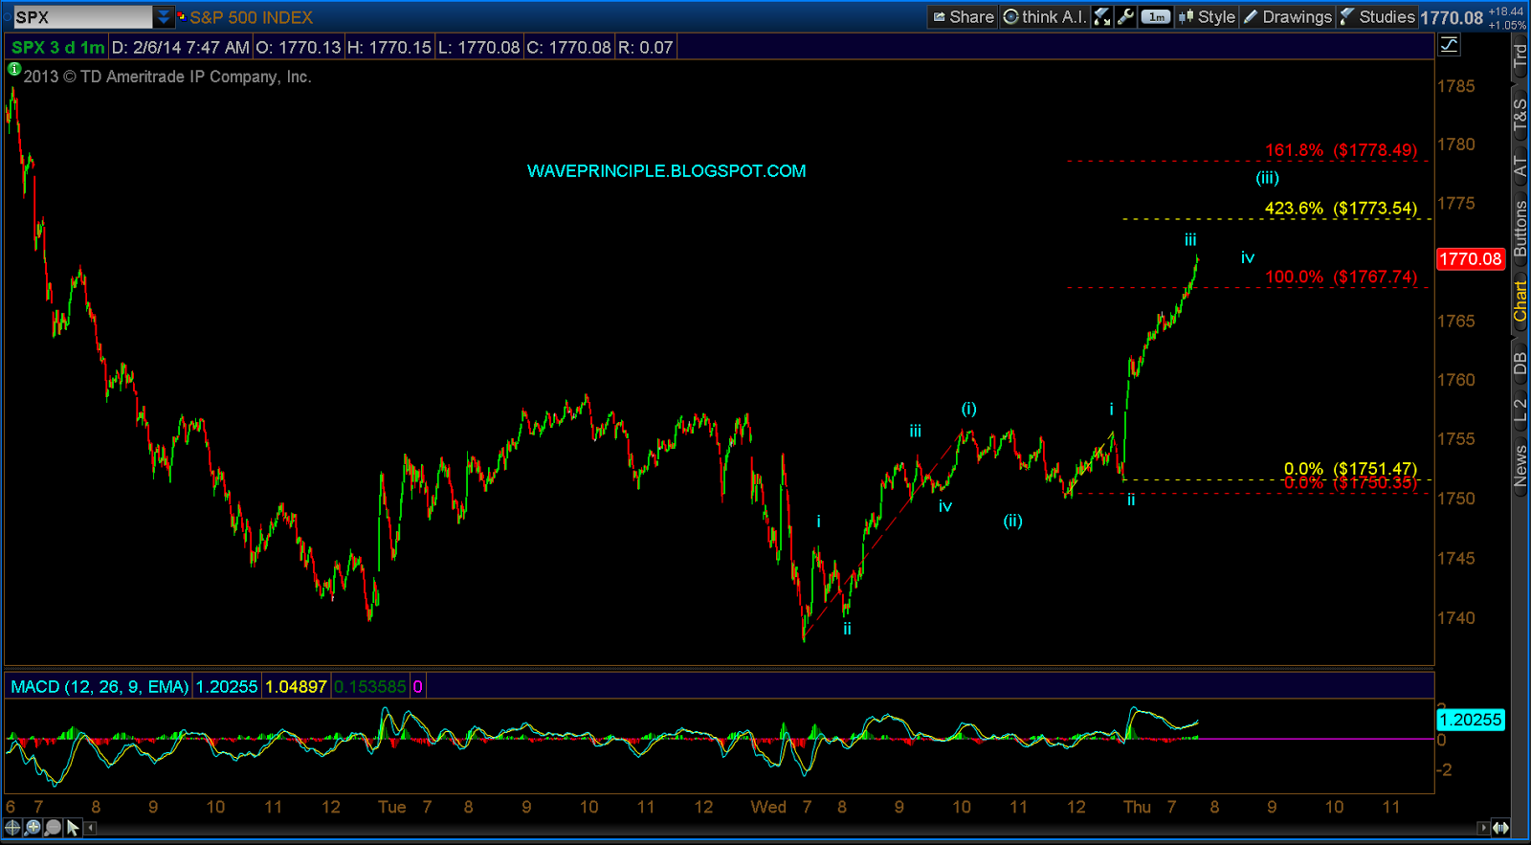This screenshot has width=1531, height=845.
Task: Toggle the 1m timeframe button
Action: click(1156, 16)
